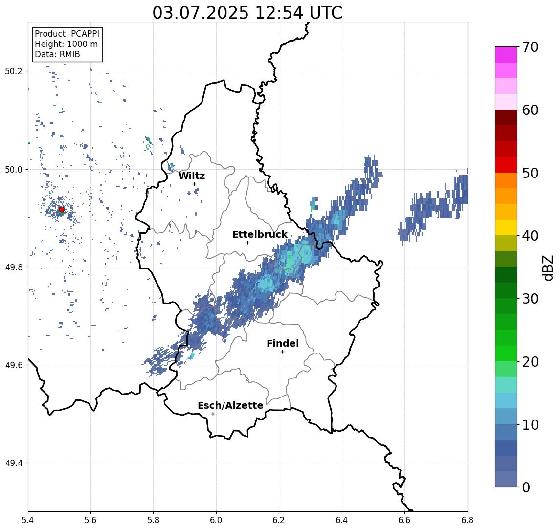560x530 pixels.
Task: Click the longitude tick label 6.4
Action: 342,520
